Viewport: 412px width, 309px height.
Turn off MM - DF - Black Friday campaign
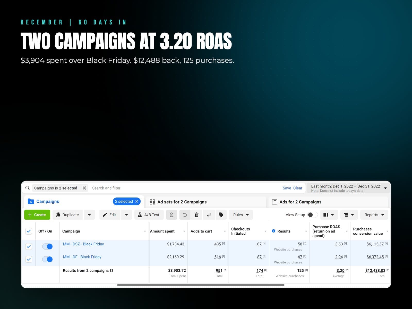tap(47, 259)
